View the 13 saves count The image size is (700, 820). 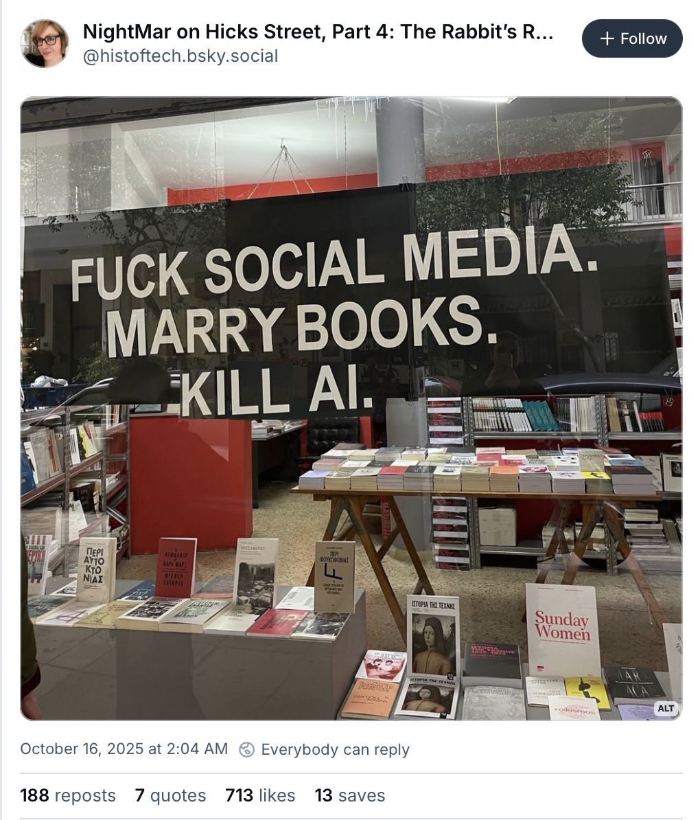(x=350, y=795)
